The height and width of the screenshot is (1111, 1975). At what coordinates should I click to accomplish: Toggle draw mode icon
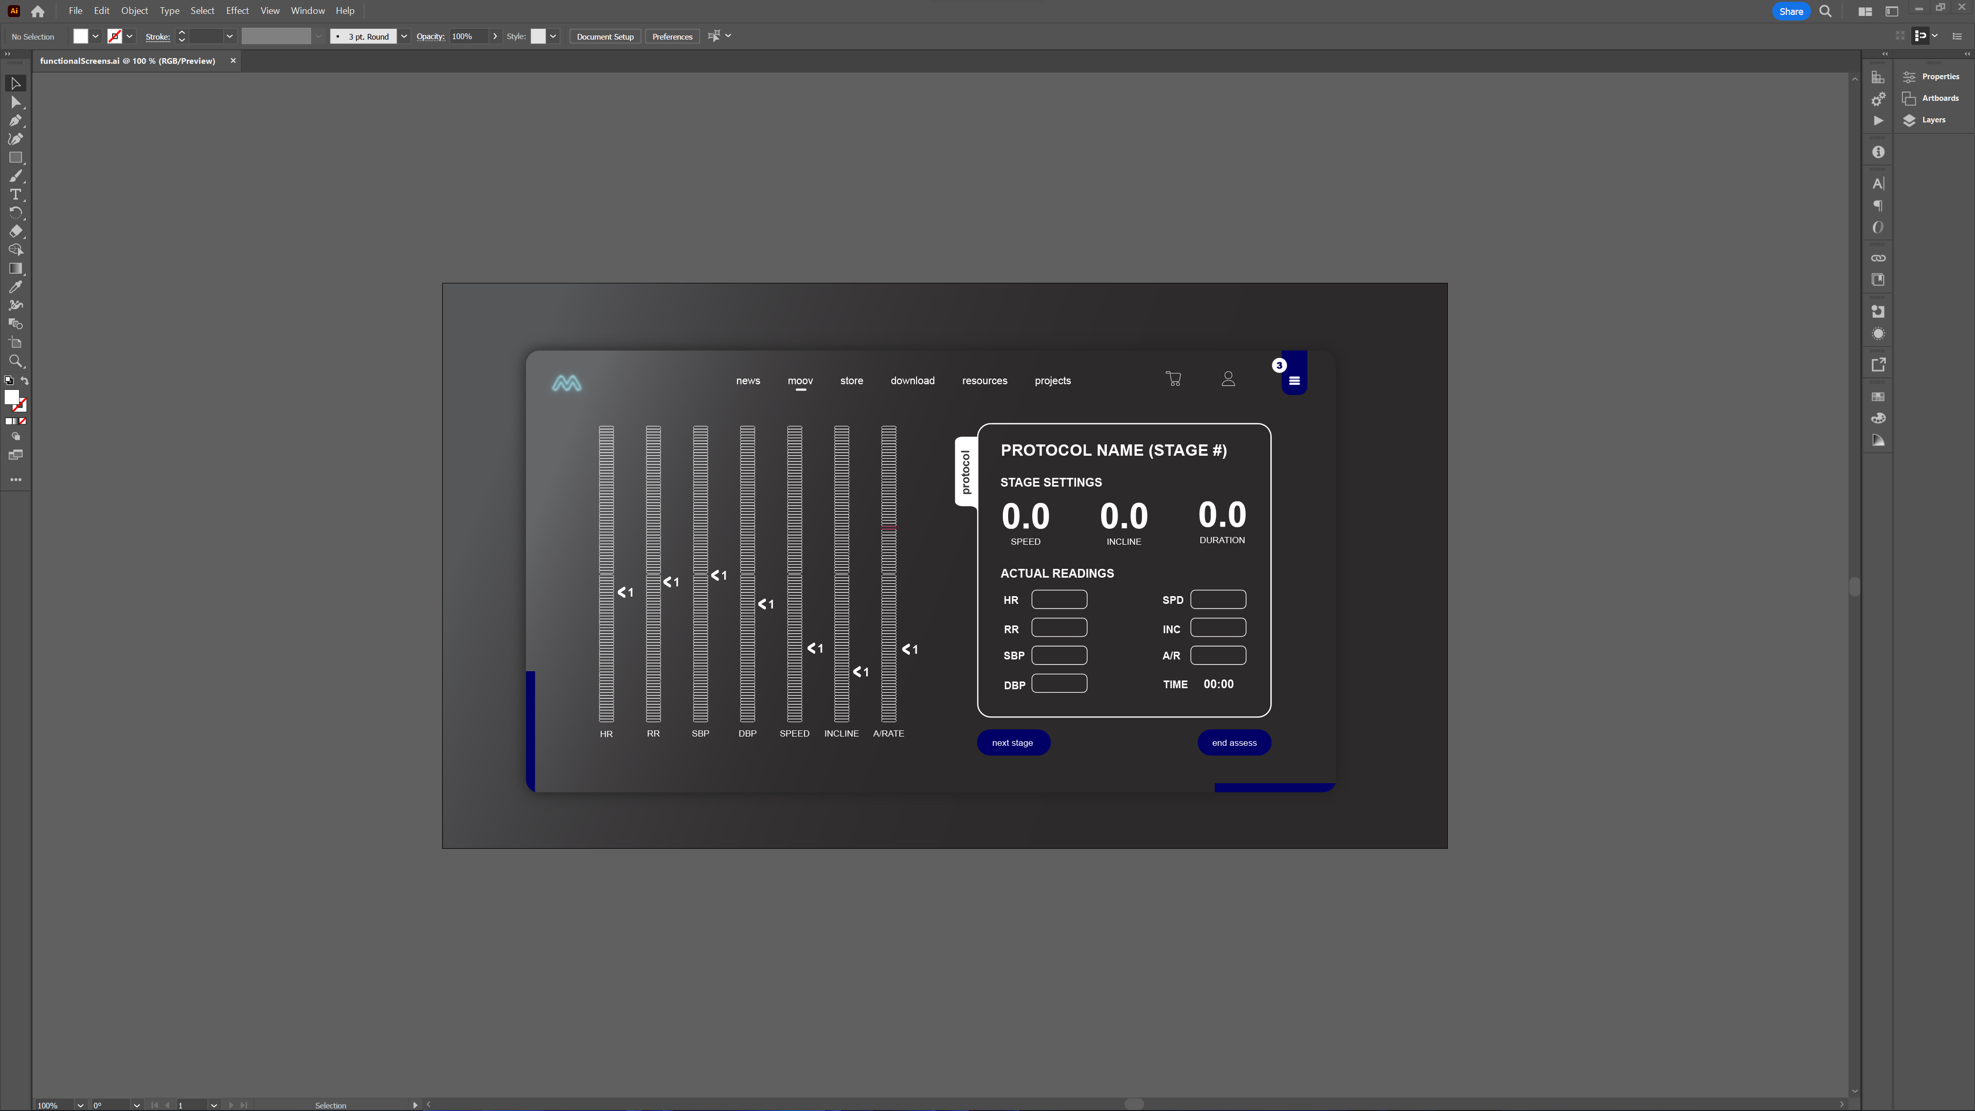[x=15, y=436]
